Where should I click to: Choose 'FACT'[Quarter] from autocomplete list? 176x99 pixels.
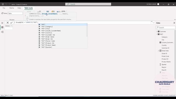(63, 47)
